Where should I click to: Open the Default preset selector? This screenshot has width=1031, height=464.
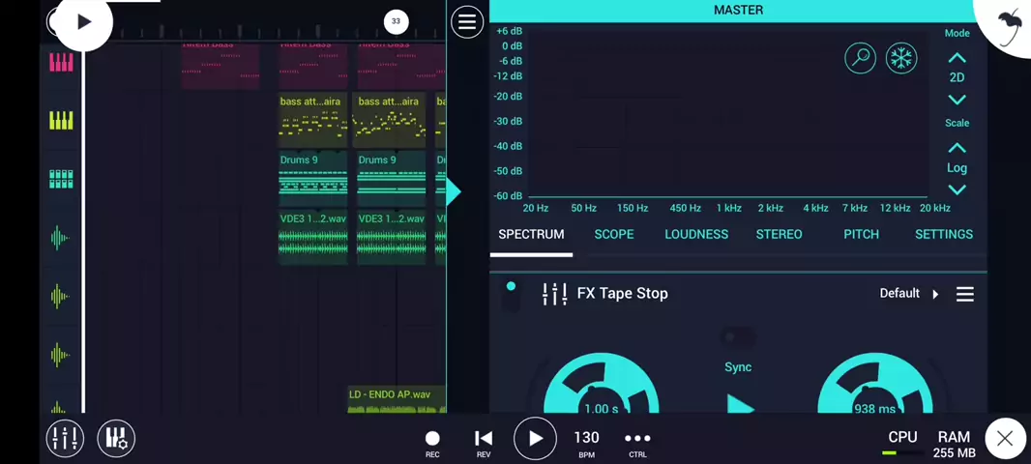908,294
